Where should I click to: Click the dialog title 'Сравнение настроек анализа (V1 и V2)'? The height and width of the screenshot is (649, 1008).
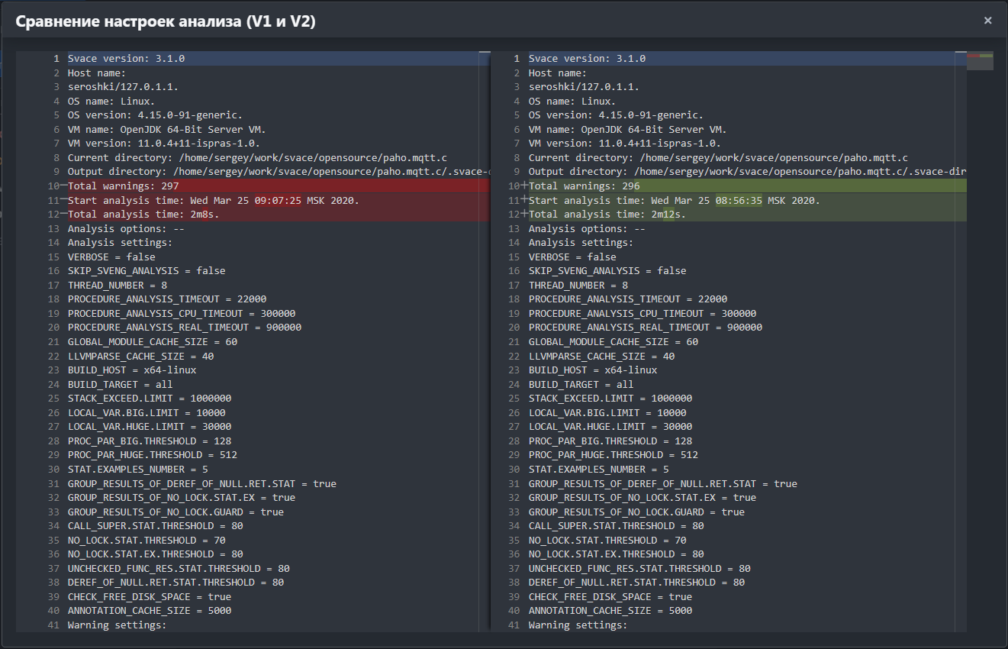click(x=166, y=21)
